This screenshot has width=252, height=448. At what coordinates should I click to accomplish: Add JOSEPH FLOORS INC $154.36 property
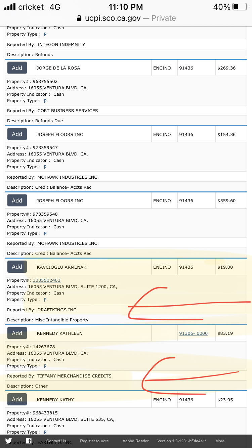tap(17, 134)
